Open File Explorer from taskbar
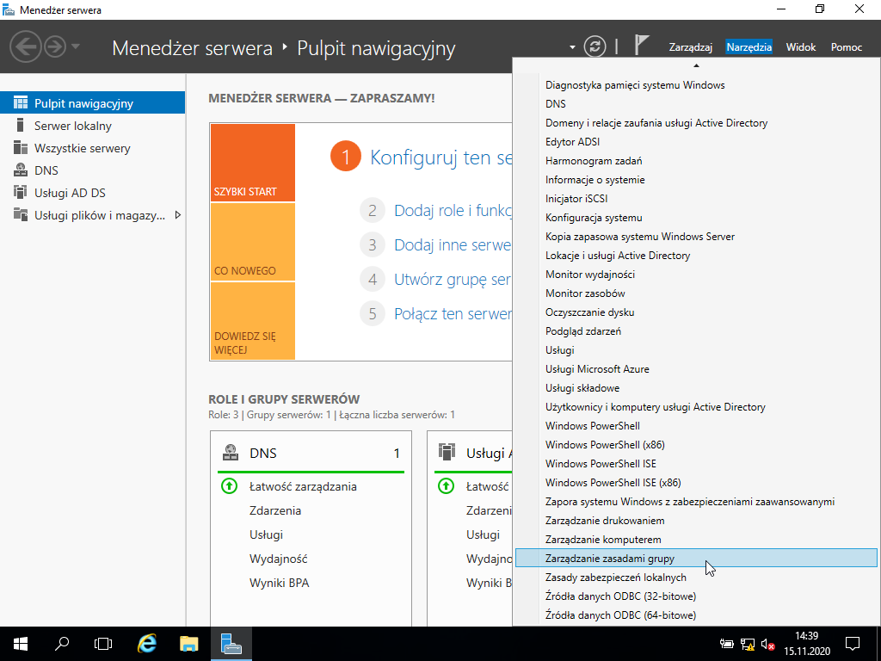881x661 pixels. tap(188, 644)
